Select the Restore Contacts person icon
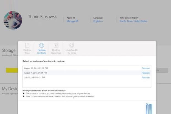Image resolution: width=171 pixels, height=114 pixels. (x=42, y=45)
